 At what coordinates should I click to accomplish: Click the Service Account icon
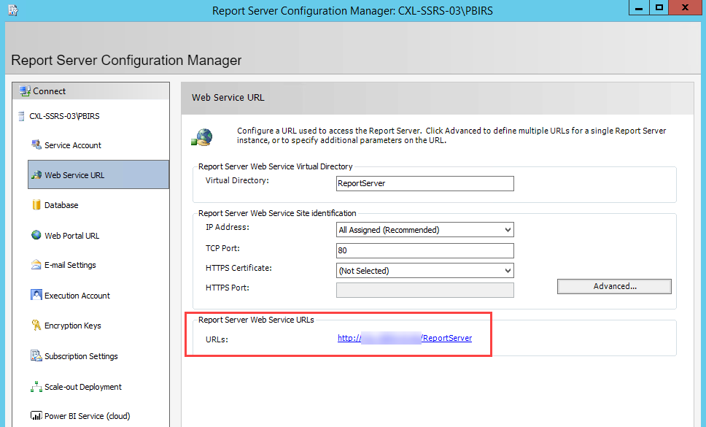coord(36,145)
